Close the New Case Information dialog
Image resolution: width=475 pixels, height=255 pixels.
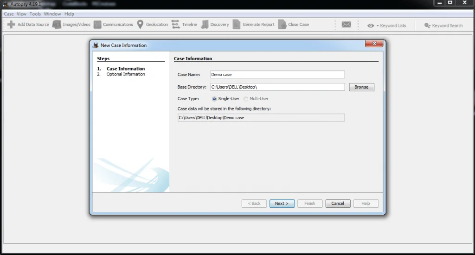[x=374, y=44]
